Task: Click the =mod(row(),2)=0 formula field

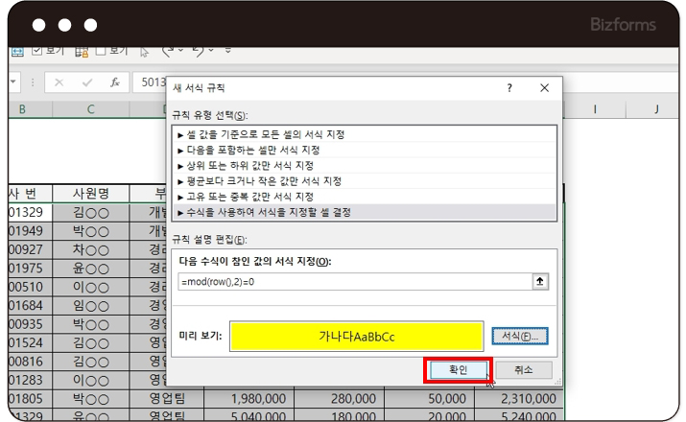Action: pos(353,281)
